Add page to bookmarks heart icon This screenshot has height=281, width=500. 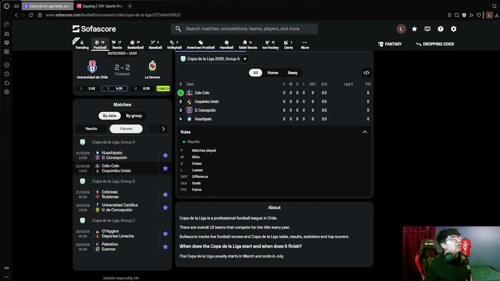pos(479,15)
